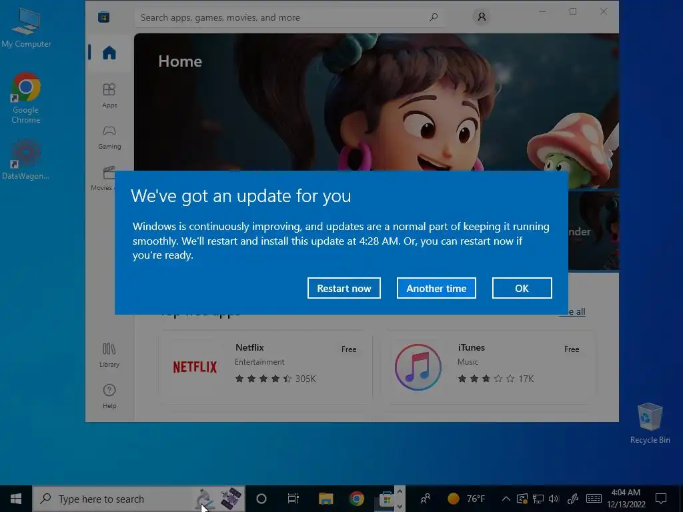Click Microsoft Store taskbar icon
The width and height of the screenshot is (683, 512).
click(386, 499)
